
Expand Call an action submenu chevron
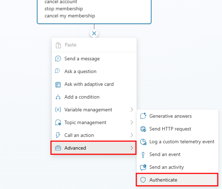click(x=132, y=135)
